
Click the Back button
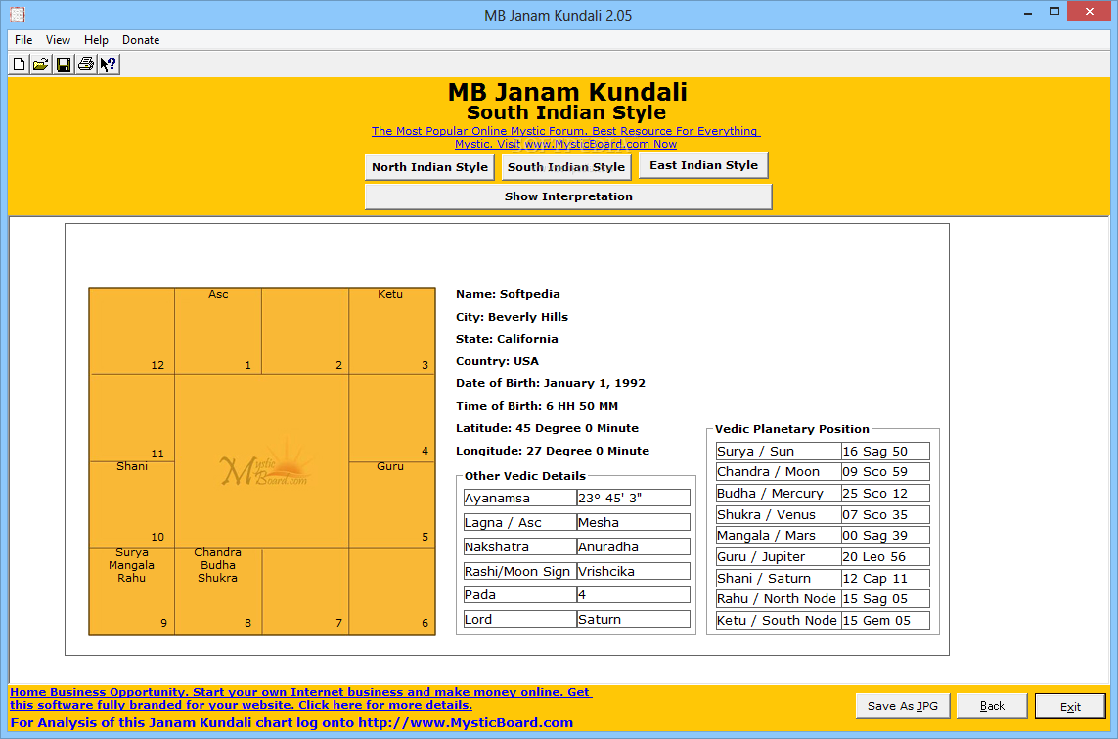(992, 706)
